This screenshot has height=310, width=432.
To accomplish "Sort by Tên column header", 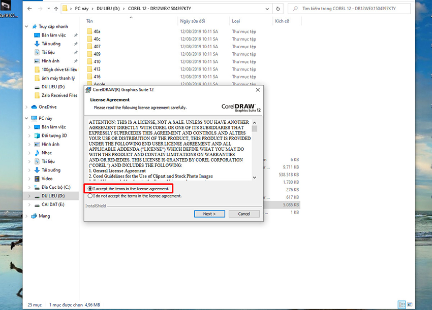I will click(89, 21).
